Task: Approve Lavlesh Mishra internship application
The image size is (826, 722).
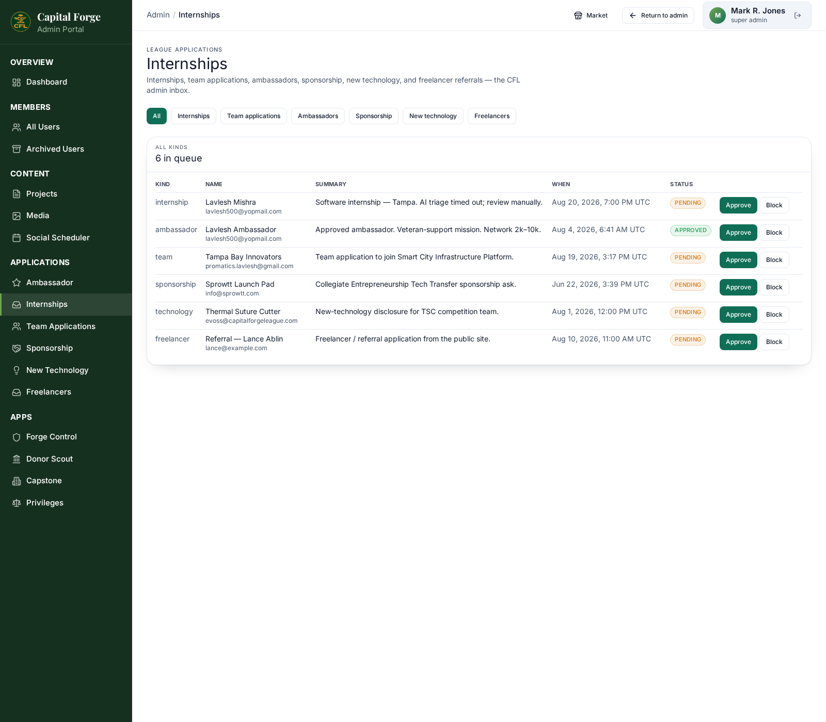Action: click(738, 205)
